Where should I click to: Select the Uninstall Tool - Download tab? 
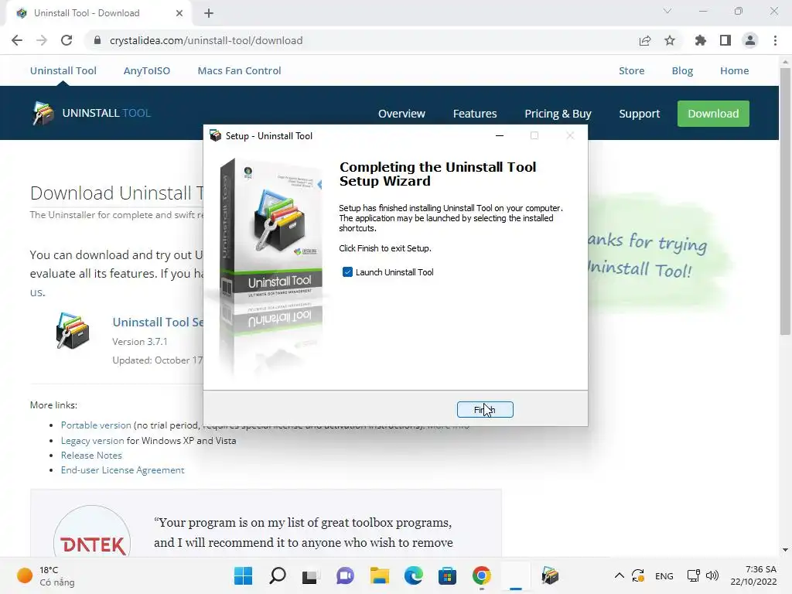pos(98,13)
